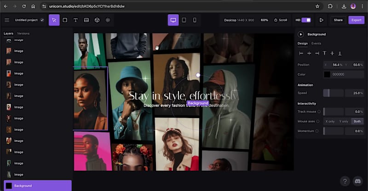Click the Momentum info icon
368x191 pixels.
317,131
